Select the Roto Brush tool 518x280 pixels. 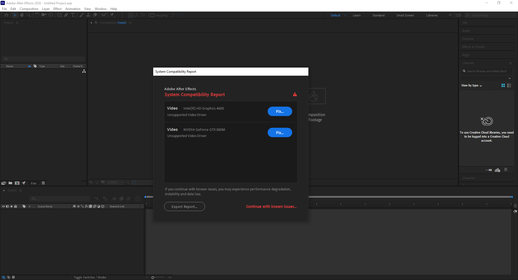click(104, 15)
